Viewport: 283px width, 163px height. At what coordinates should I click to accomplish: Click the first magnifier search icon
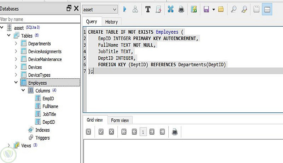click(x=234, y=9)
